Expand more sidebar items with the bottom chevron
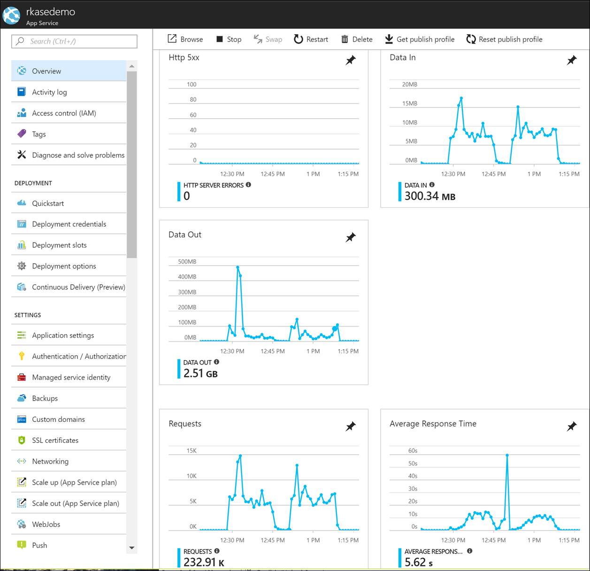The image size is (590, 571). [132, 548]
